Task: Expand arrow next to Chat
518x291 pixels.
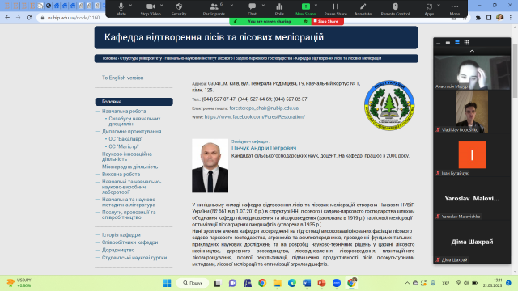Action: (x=263, y=6)
